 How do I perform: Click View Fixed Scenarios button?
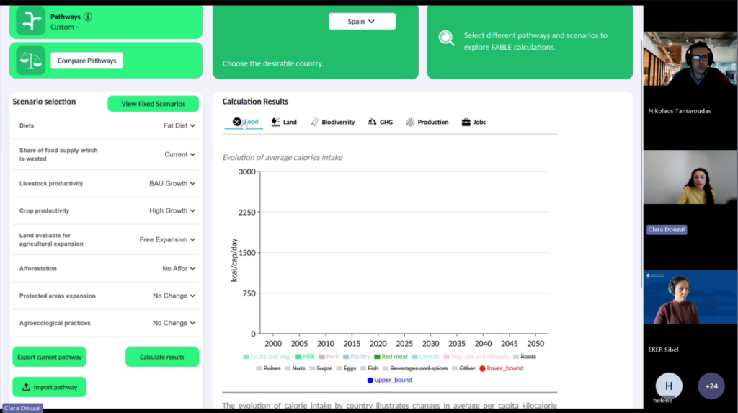pos(153,104)
